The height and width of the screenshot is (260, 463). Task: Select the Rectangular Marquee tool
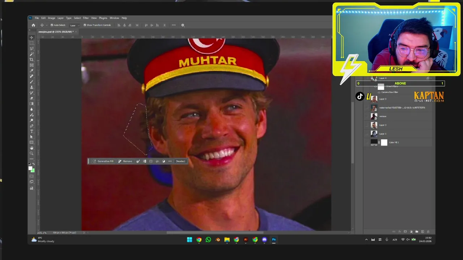tap(31, 43)
